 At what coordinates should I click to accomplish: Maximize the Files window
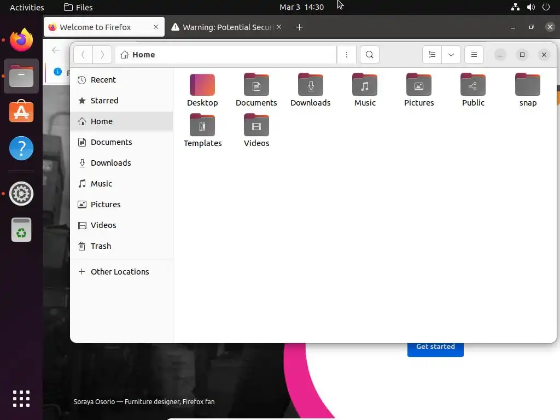click(x=522, y=55)
